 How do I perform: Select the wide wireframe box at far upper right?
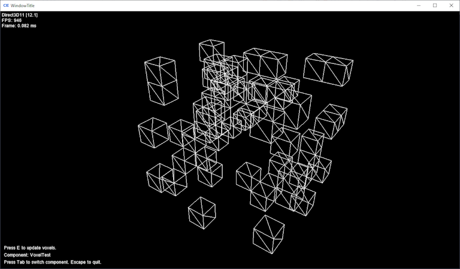tap(328, 69)
